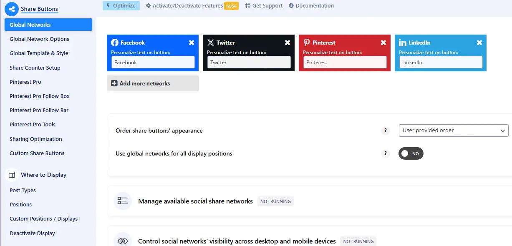Click Where to Display section heading
The height and width of the screenshot is (246, 512).
tap(44, 175)
